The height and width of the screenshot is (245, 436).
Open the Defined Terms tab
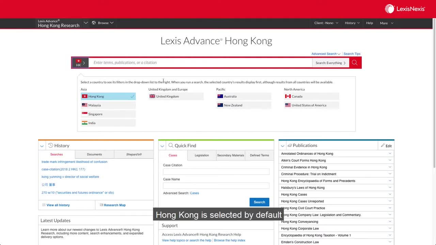tap(259, 155)
